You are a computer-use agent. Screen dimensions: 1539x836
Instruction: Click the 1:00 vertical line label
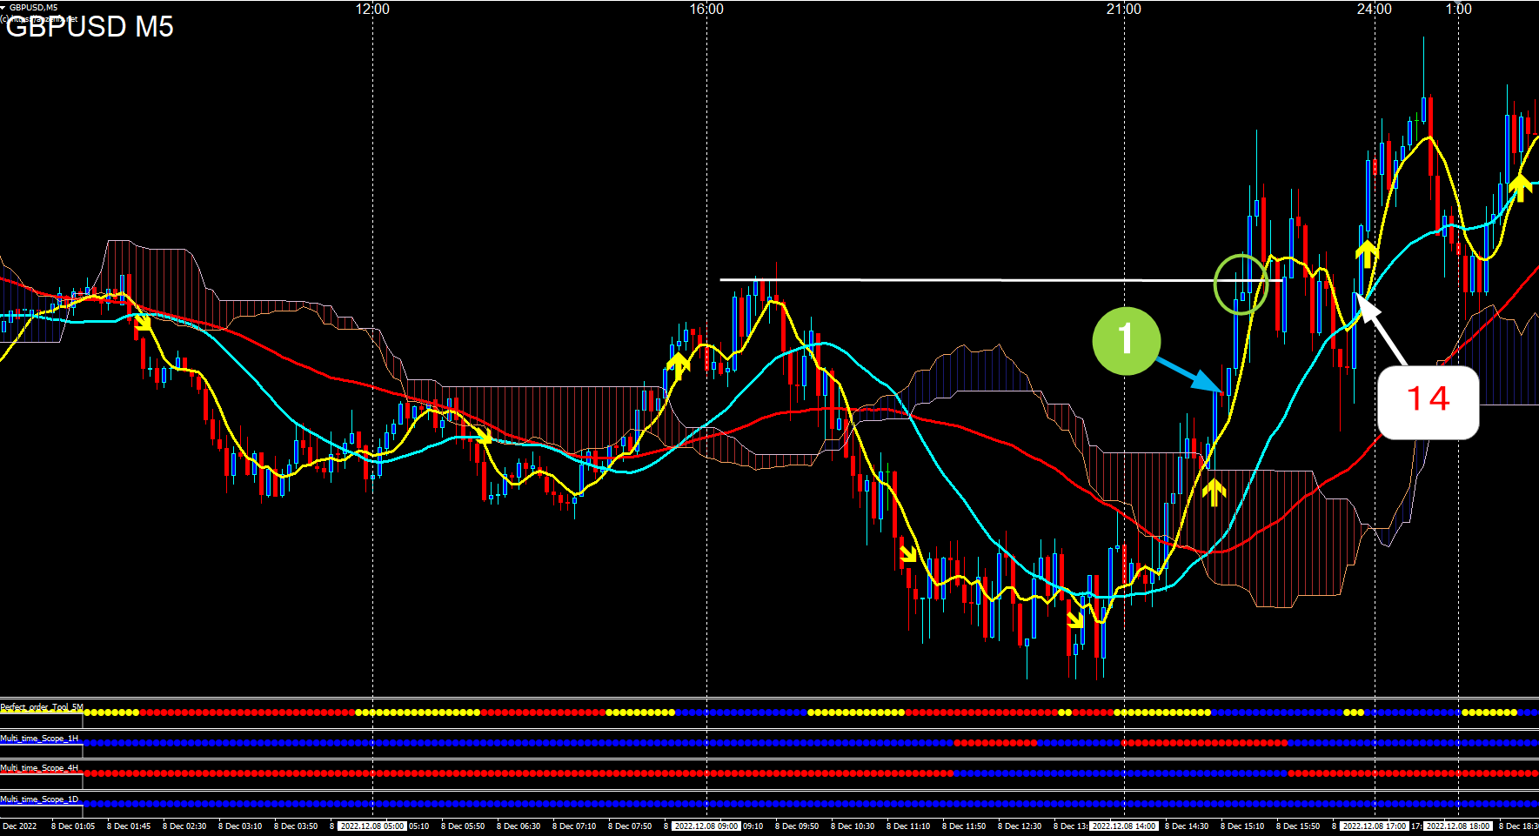pyautogui.click(x=1459, y=9)
